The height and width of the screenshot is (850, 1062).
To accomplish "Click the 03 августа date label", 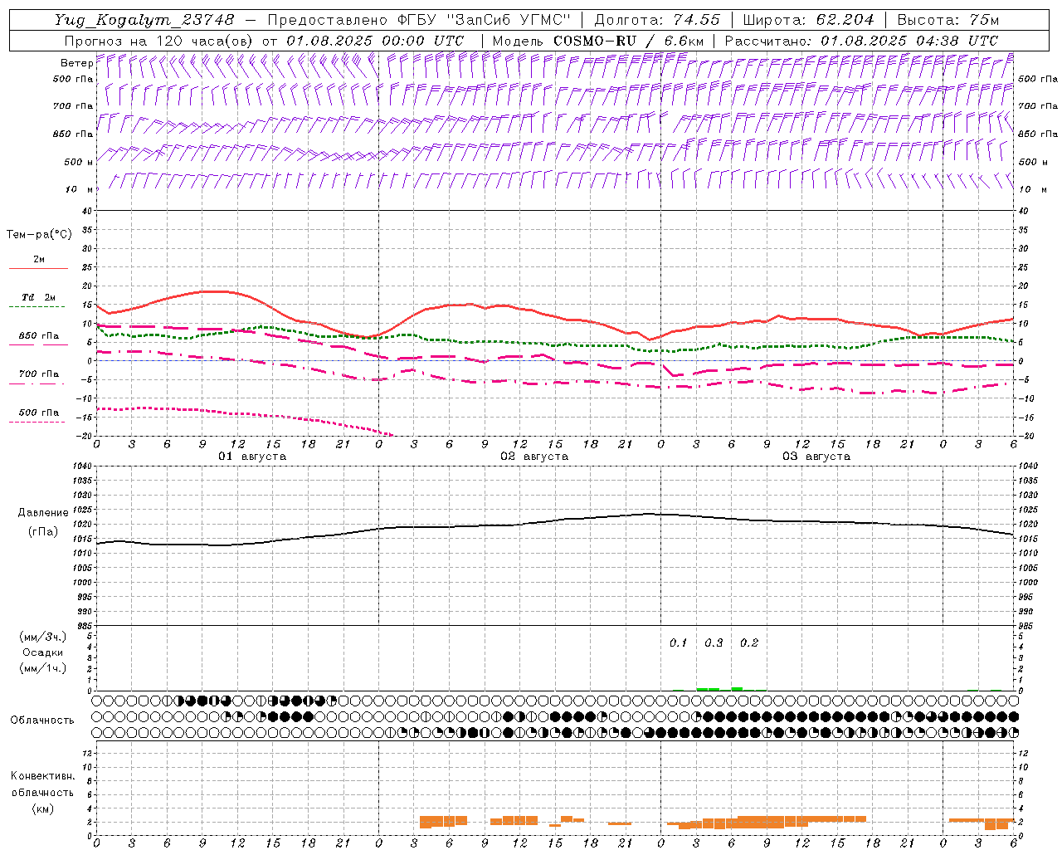I will (x=816, y=456).
